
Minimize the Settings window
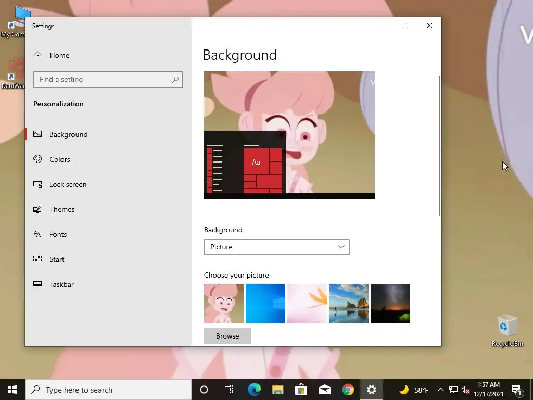(x=382, y=26)
